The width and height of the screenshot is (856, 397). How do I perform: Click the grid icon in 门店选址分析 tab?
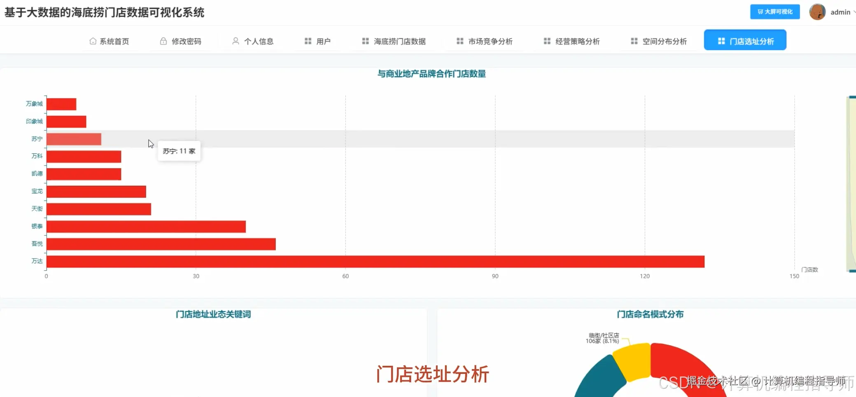(721, 41)
